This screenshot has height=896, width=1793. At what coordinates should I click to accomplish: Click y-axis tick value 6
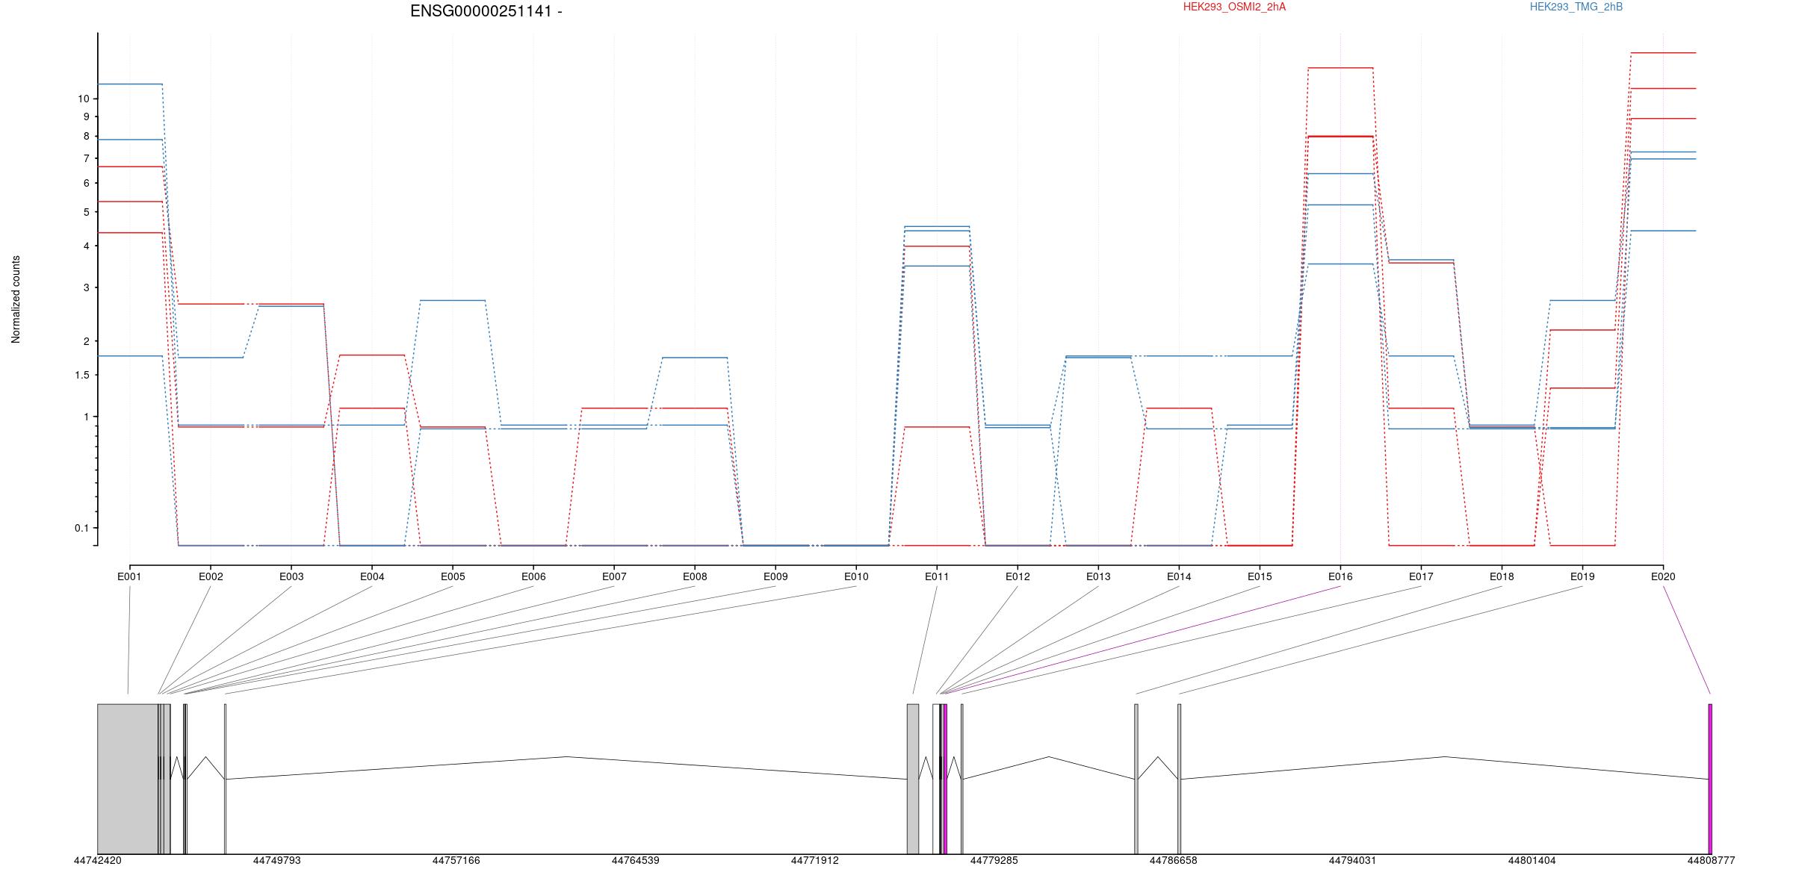pyautogui.click(x=87, y=183)
